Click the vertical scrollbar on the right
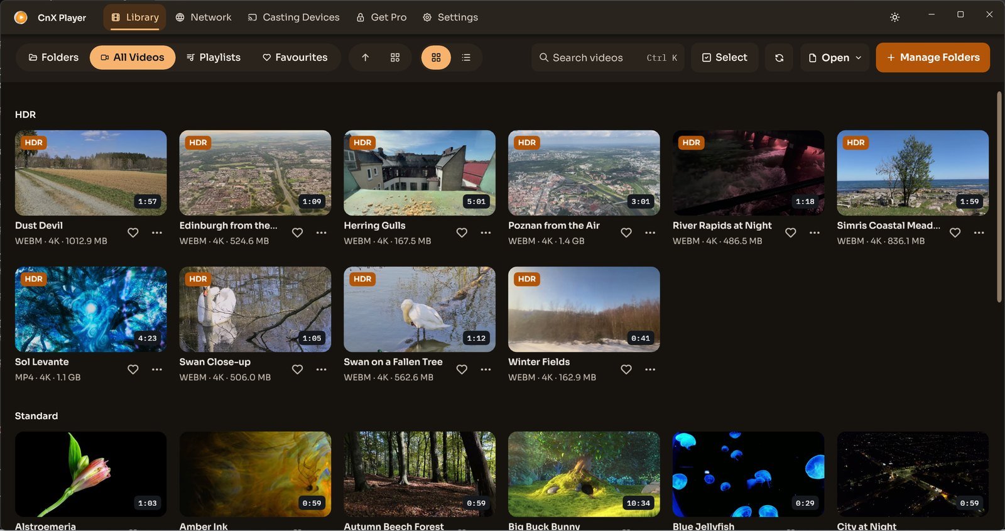 click(x=999, y=196)
